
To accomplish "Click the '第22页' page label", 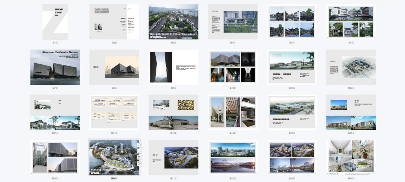I will [x=233, y=178].
